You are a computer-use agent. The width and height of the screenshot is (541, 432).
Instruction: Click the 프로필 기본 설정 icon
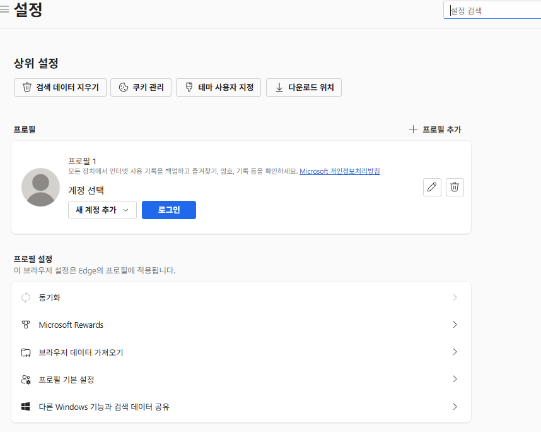pos(26,380)
